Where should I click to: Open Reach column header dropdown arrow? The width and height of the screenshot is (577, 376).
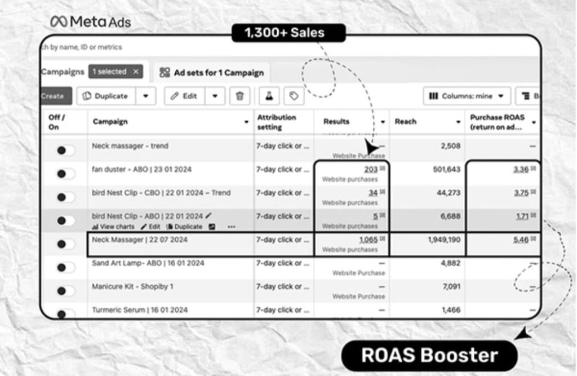click(458, 122)
